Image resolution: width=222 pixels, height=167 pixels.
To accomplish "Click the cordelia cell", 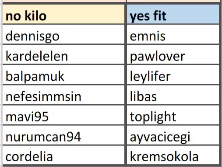I will (x=63, y=155).
